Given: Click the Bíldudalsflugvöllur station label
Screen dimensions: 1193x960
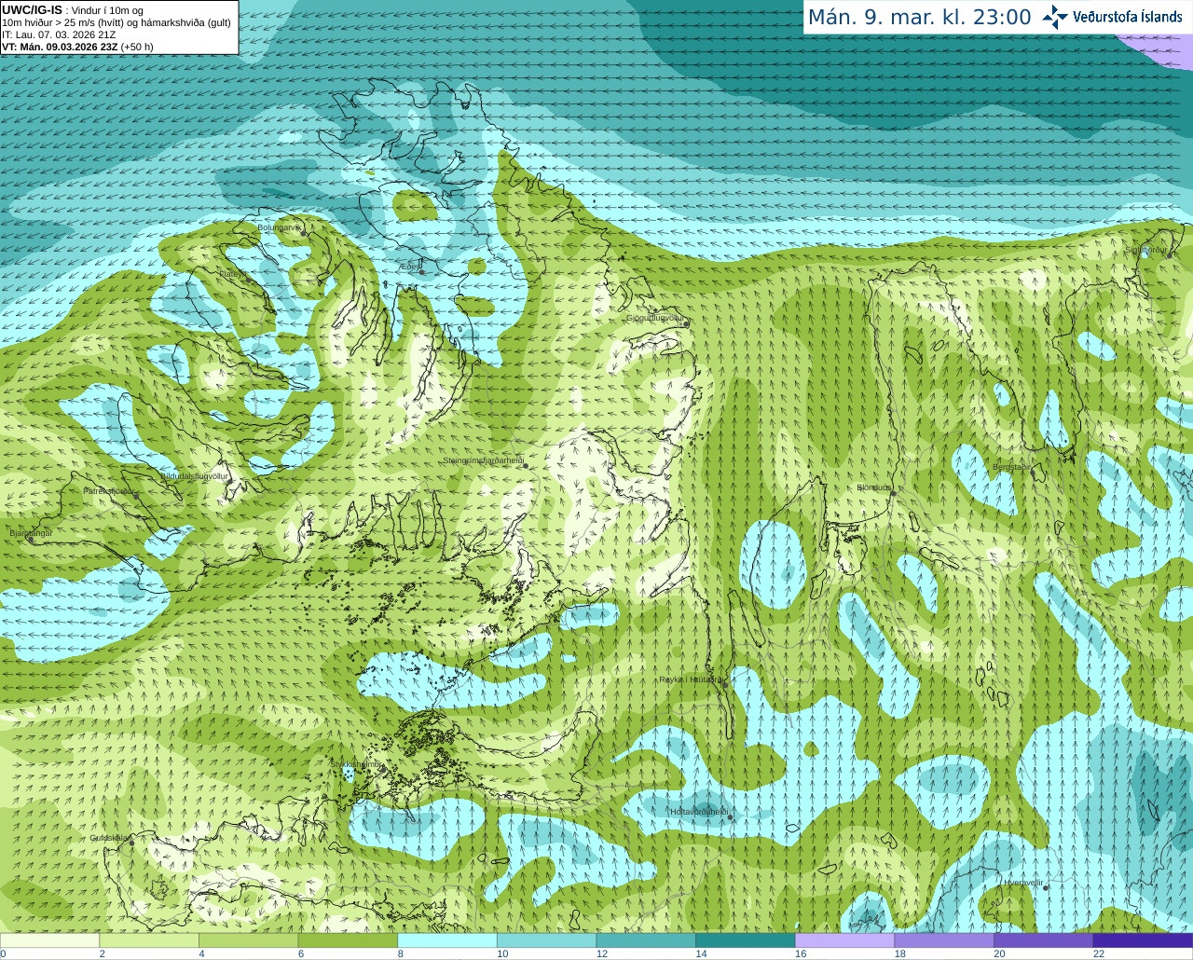Looking at the screenshot, I should tap(194, 475).
